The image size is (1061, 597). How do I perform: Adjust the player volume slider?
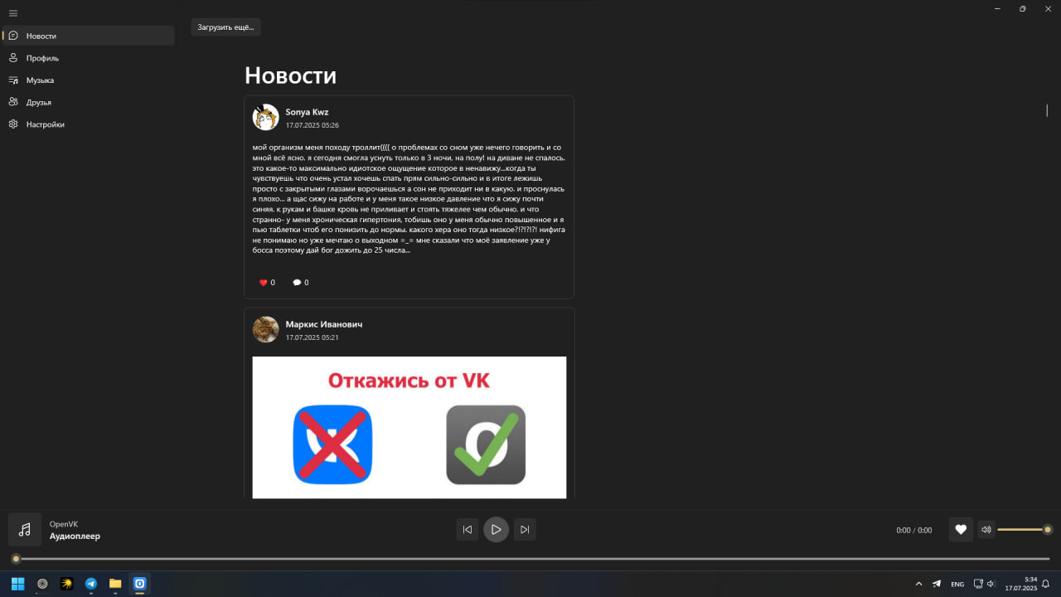1025,530
